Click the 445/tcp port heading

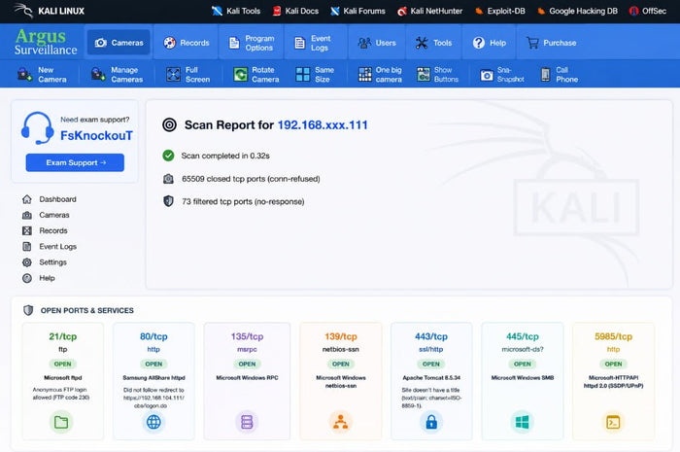(x=523, y=336)
